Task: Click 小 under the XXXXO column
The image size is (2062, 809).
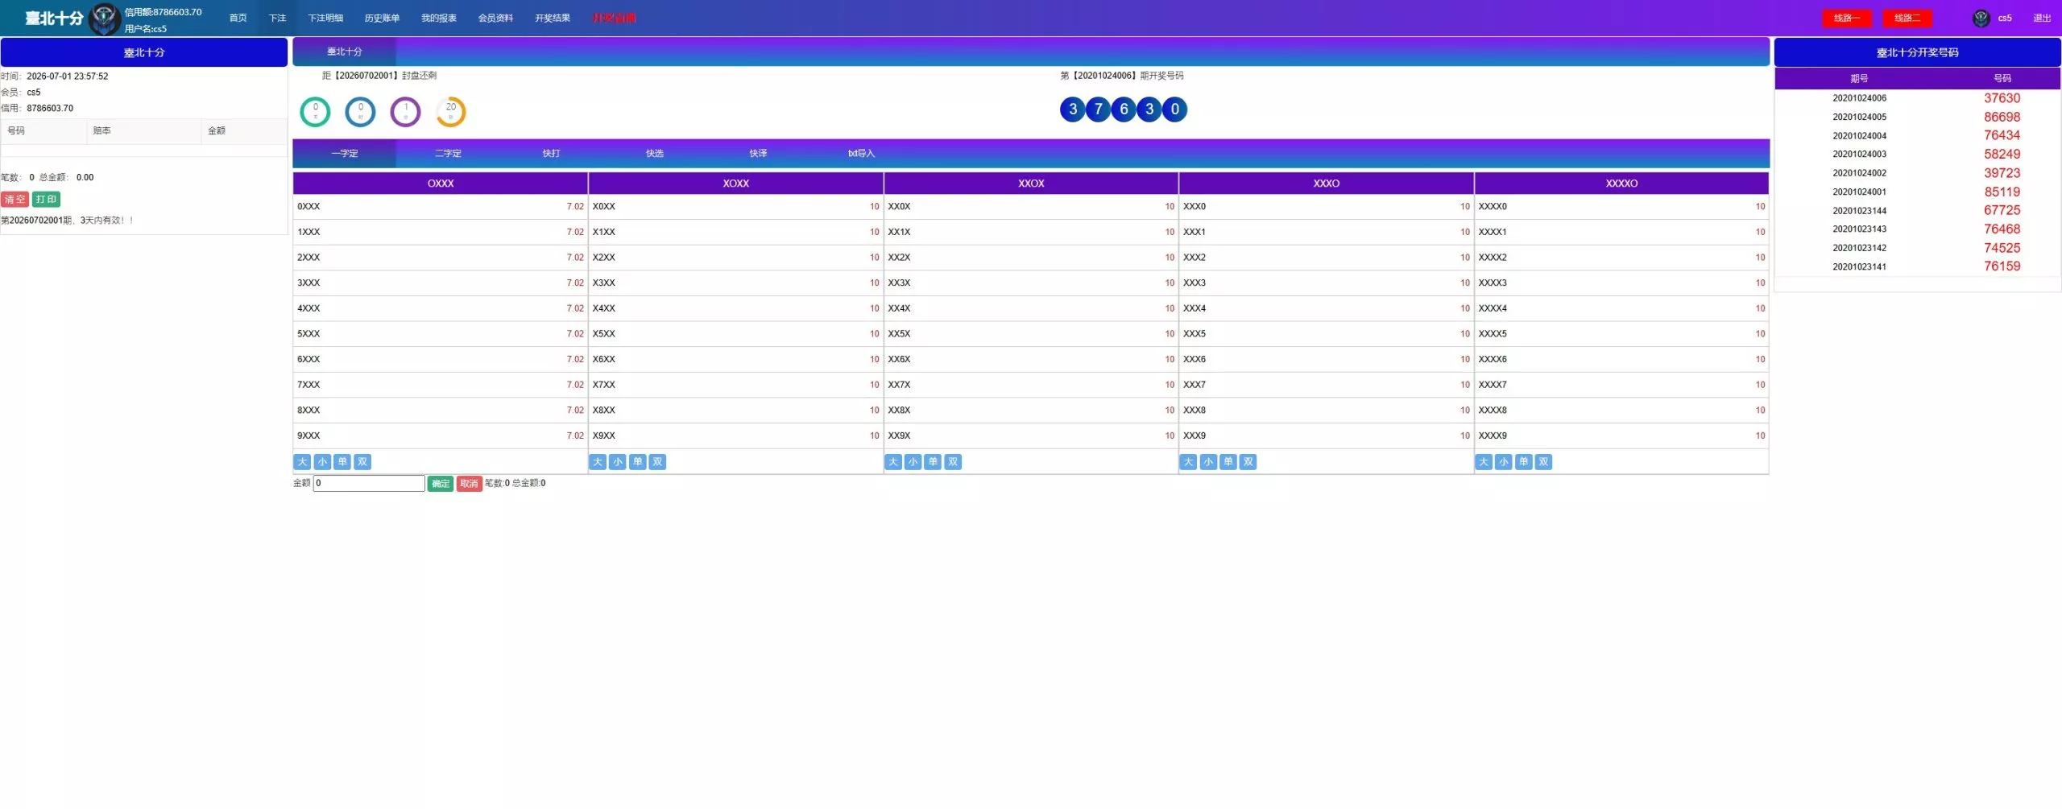Action: pos(1504,462)
